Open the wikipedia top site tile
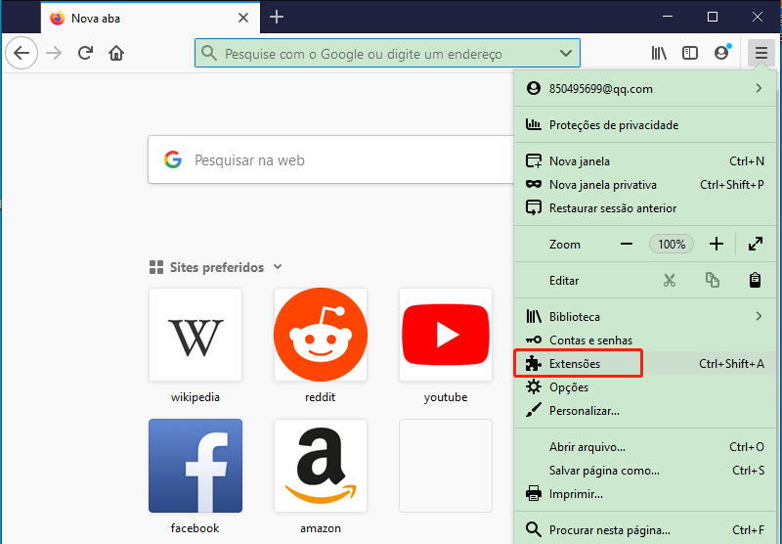The width and height of the screenshot is (782, 544). (195, 335)
